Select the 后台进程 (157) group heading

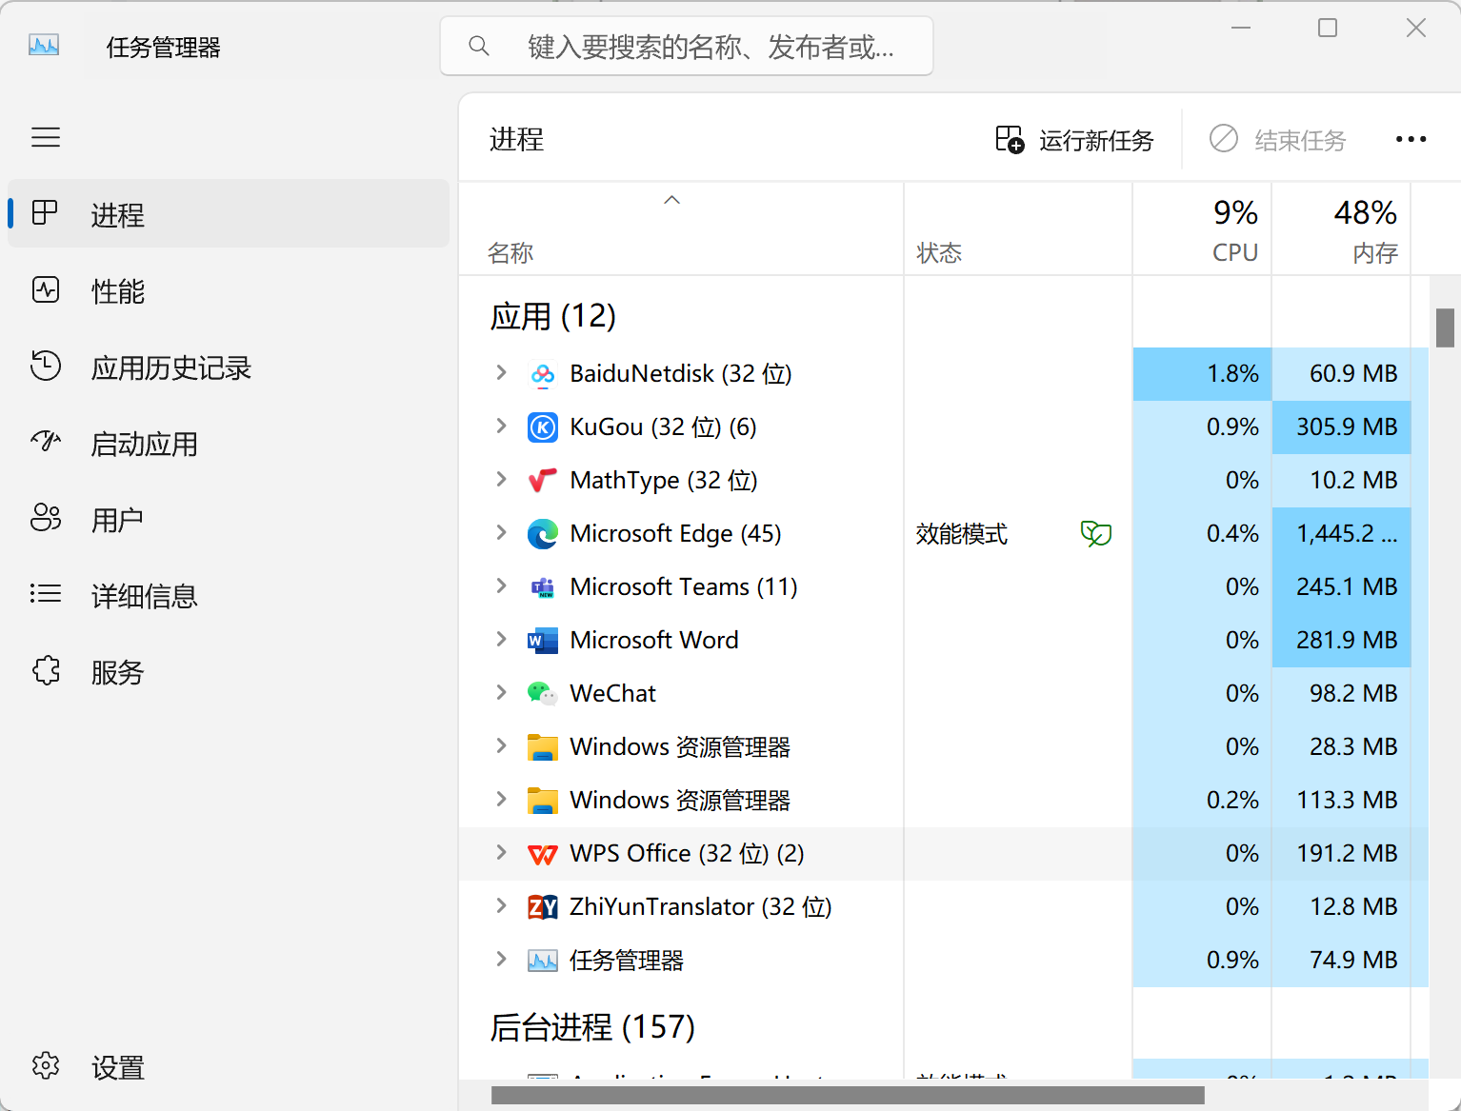click(x=592, y=1027)
